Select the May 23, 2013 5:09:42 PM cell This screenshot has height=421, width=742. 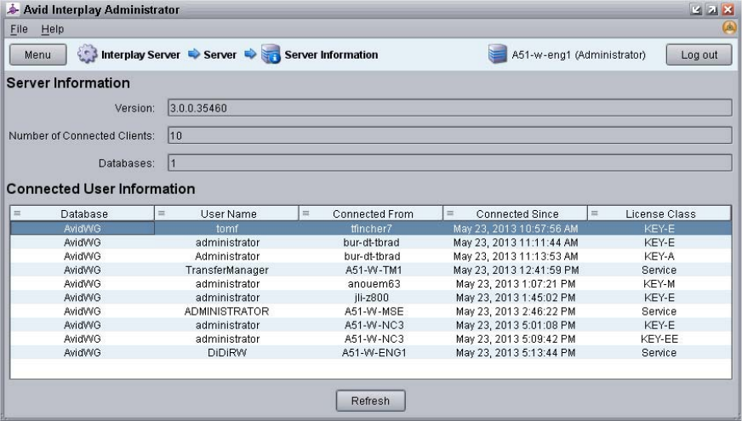tap(516, 339)
